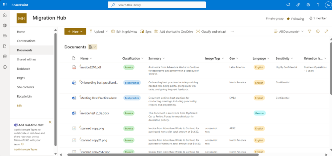Open the New button dropdown
332x156 pixels.
click(x=75, y=32)
